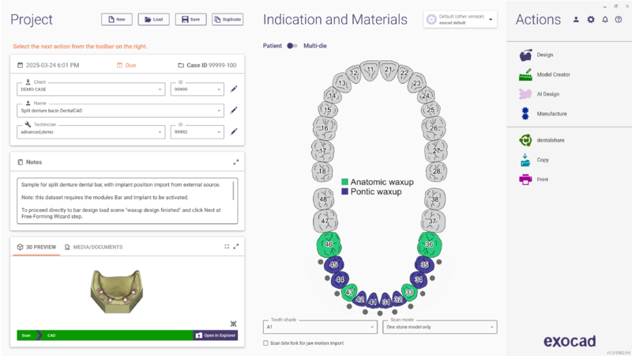Viewport: 632px width, 356px height.
Task: Open the Client dropdown
Action: 91,89
